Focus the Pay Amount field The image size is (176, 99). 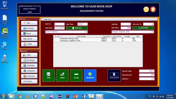147,75
